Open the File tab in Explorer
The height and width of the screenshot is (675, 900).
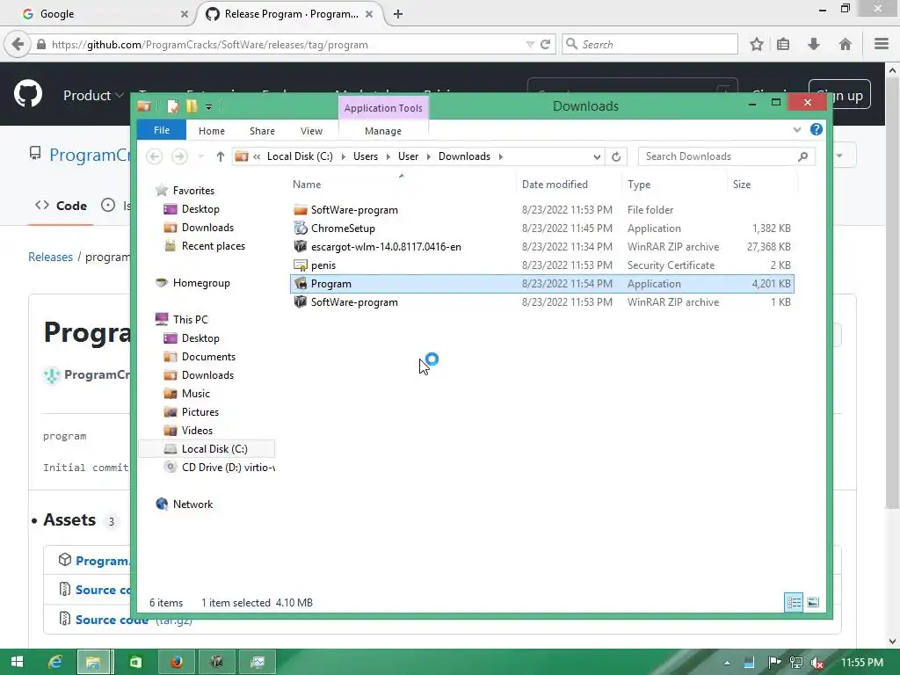[162, 130]
